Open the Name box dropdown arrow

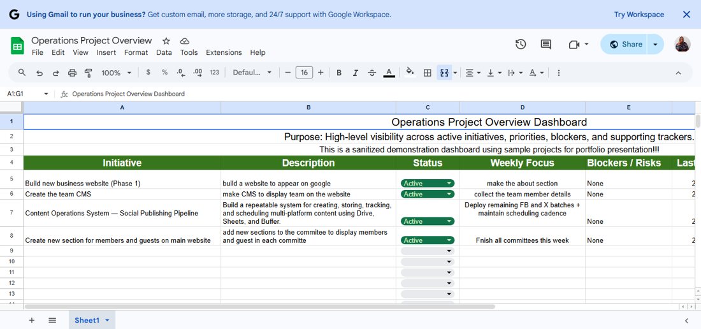(x=46, y=94)
